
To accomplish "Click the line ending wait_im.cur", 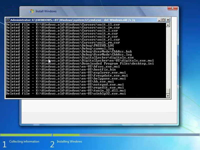I will [x=63, y=27].
